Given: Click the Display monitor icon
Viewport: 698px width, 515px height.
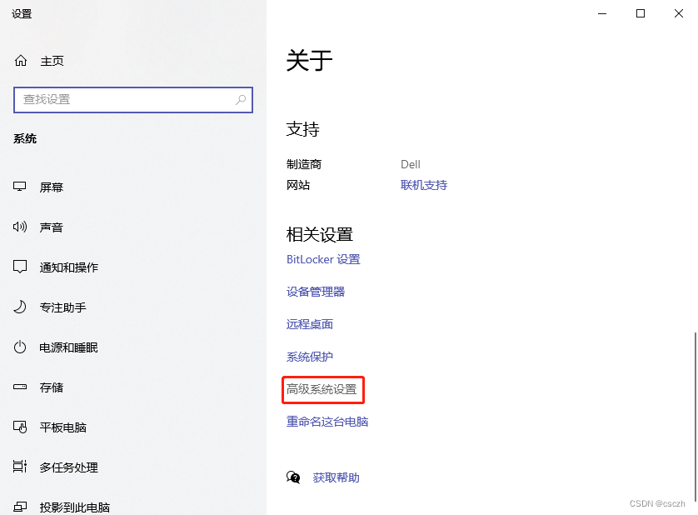Looking at the screenshot, I should 20,187.
